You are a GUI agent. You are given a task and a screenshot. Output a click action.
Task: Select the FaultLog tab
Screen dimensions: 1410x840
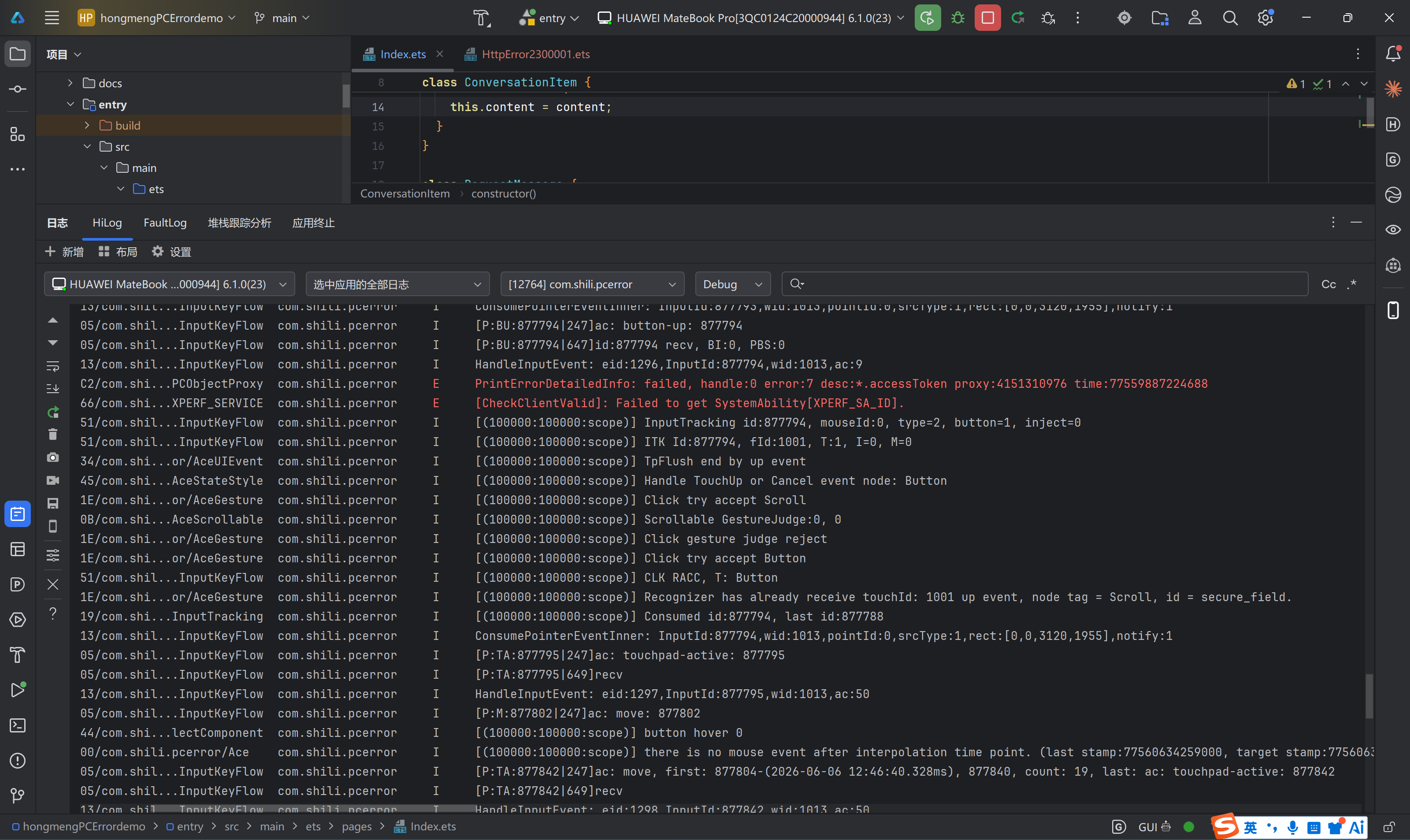pyautogui.click(x=165, y=223)
